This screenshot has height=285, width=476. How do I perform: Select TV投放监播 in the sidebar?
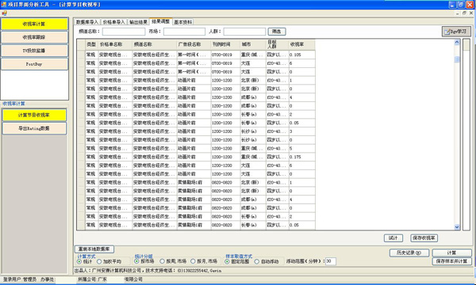(x=34, y=51)
